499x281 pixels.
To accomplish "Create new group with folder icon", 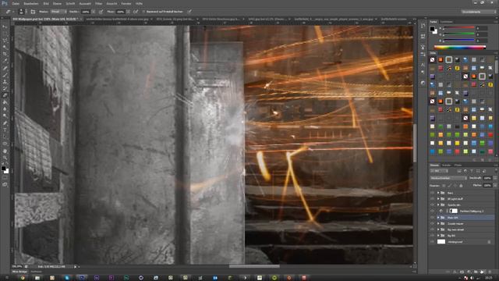I will [476, 272].
